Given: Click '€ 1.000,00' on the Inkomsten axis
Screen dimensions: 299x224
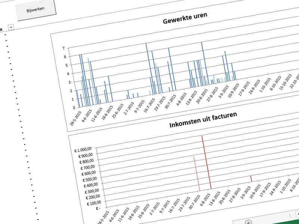Looking at the screenshot, I should point(83,150).
